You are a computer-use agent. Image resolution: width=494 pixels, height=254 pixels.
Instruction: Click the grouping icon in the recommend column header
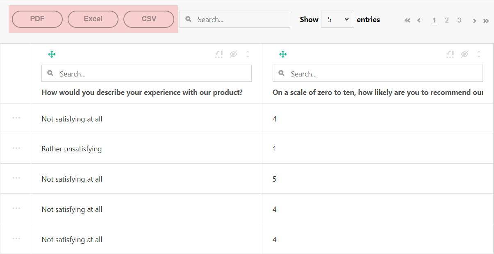coord(450,54)
